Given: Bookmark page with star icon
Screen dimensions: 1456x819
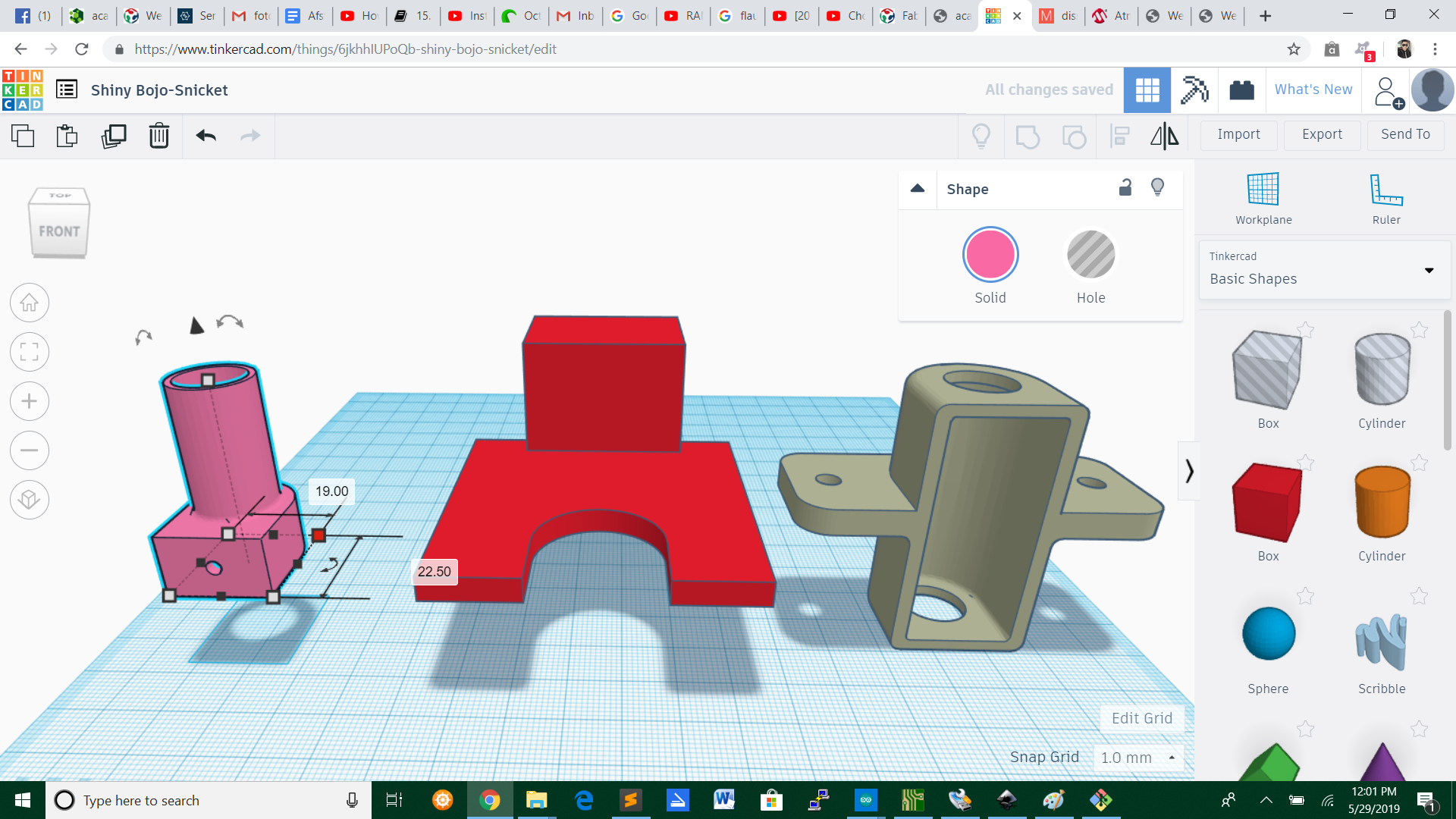Looking at the screenshot, I should (x=1294, y=49).
